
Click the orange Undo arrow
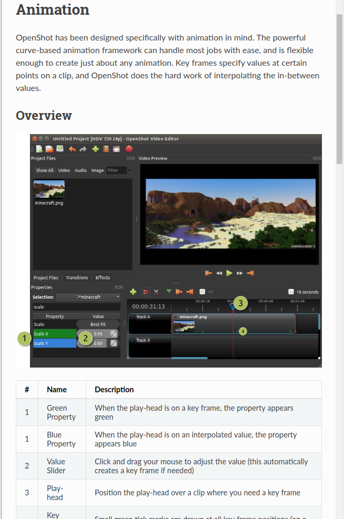(72, 149)
